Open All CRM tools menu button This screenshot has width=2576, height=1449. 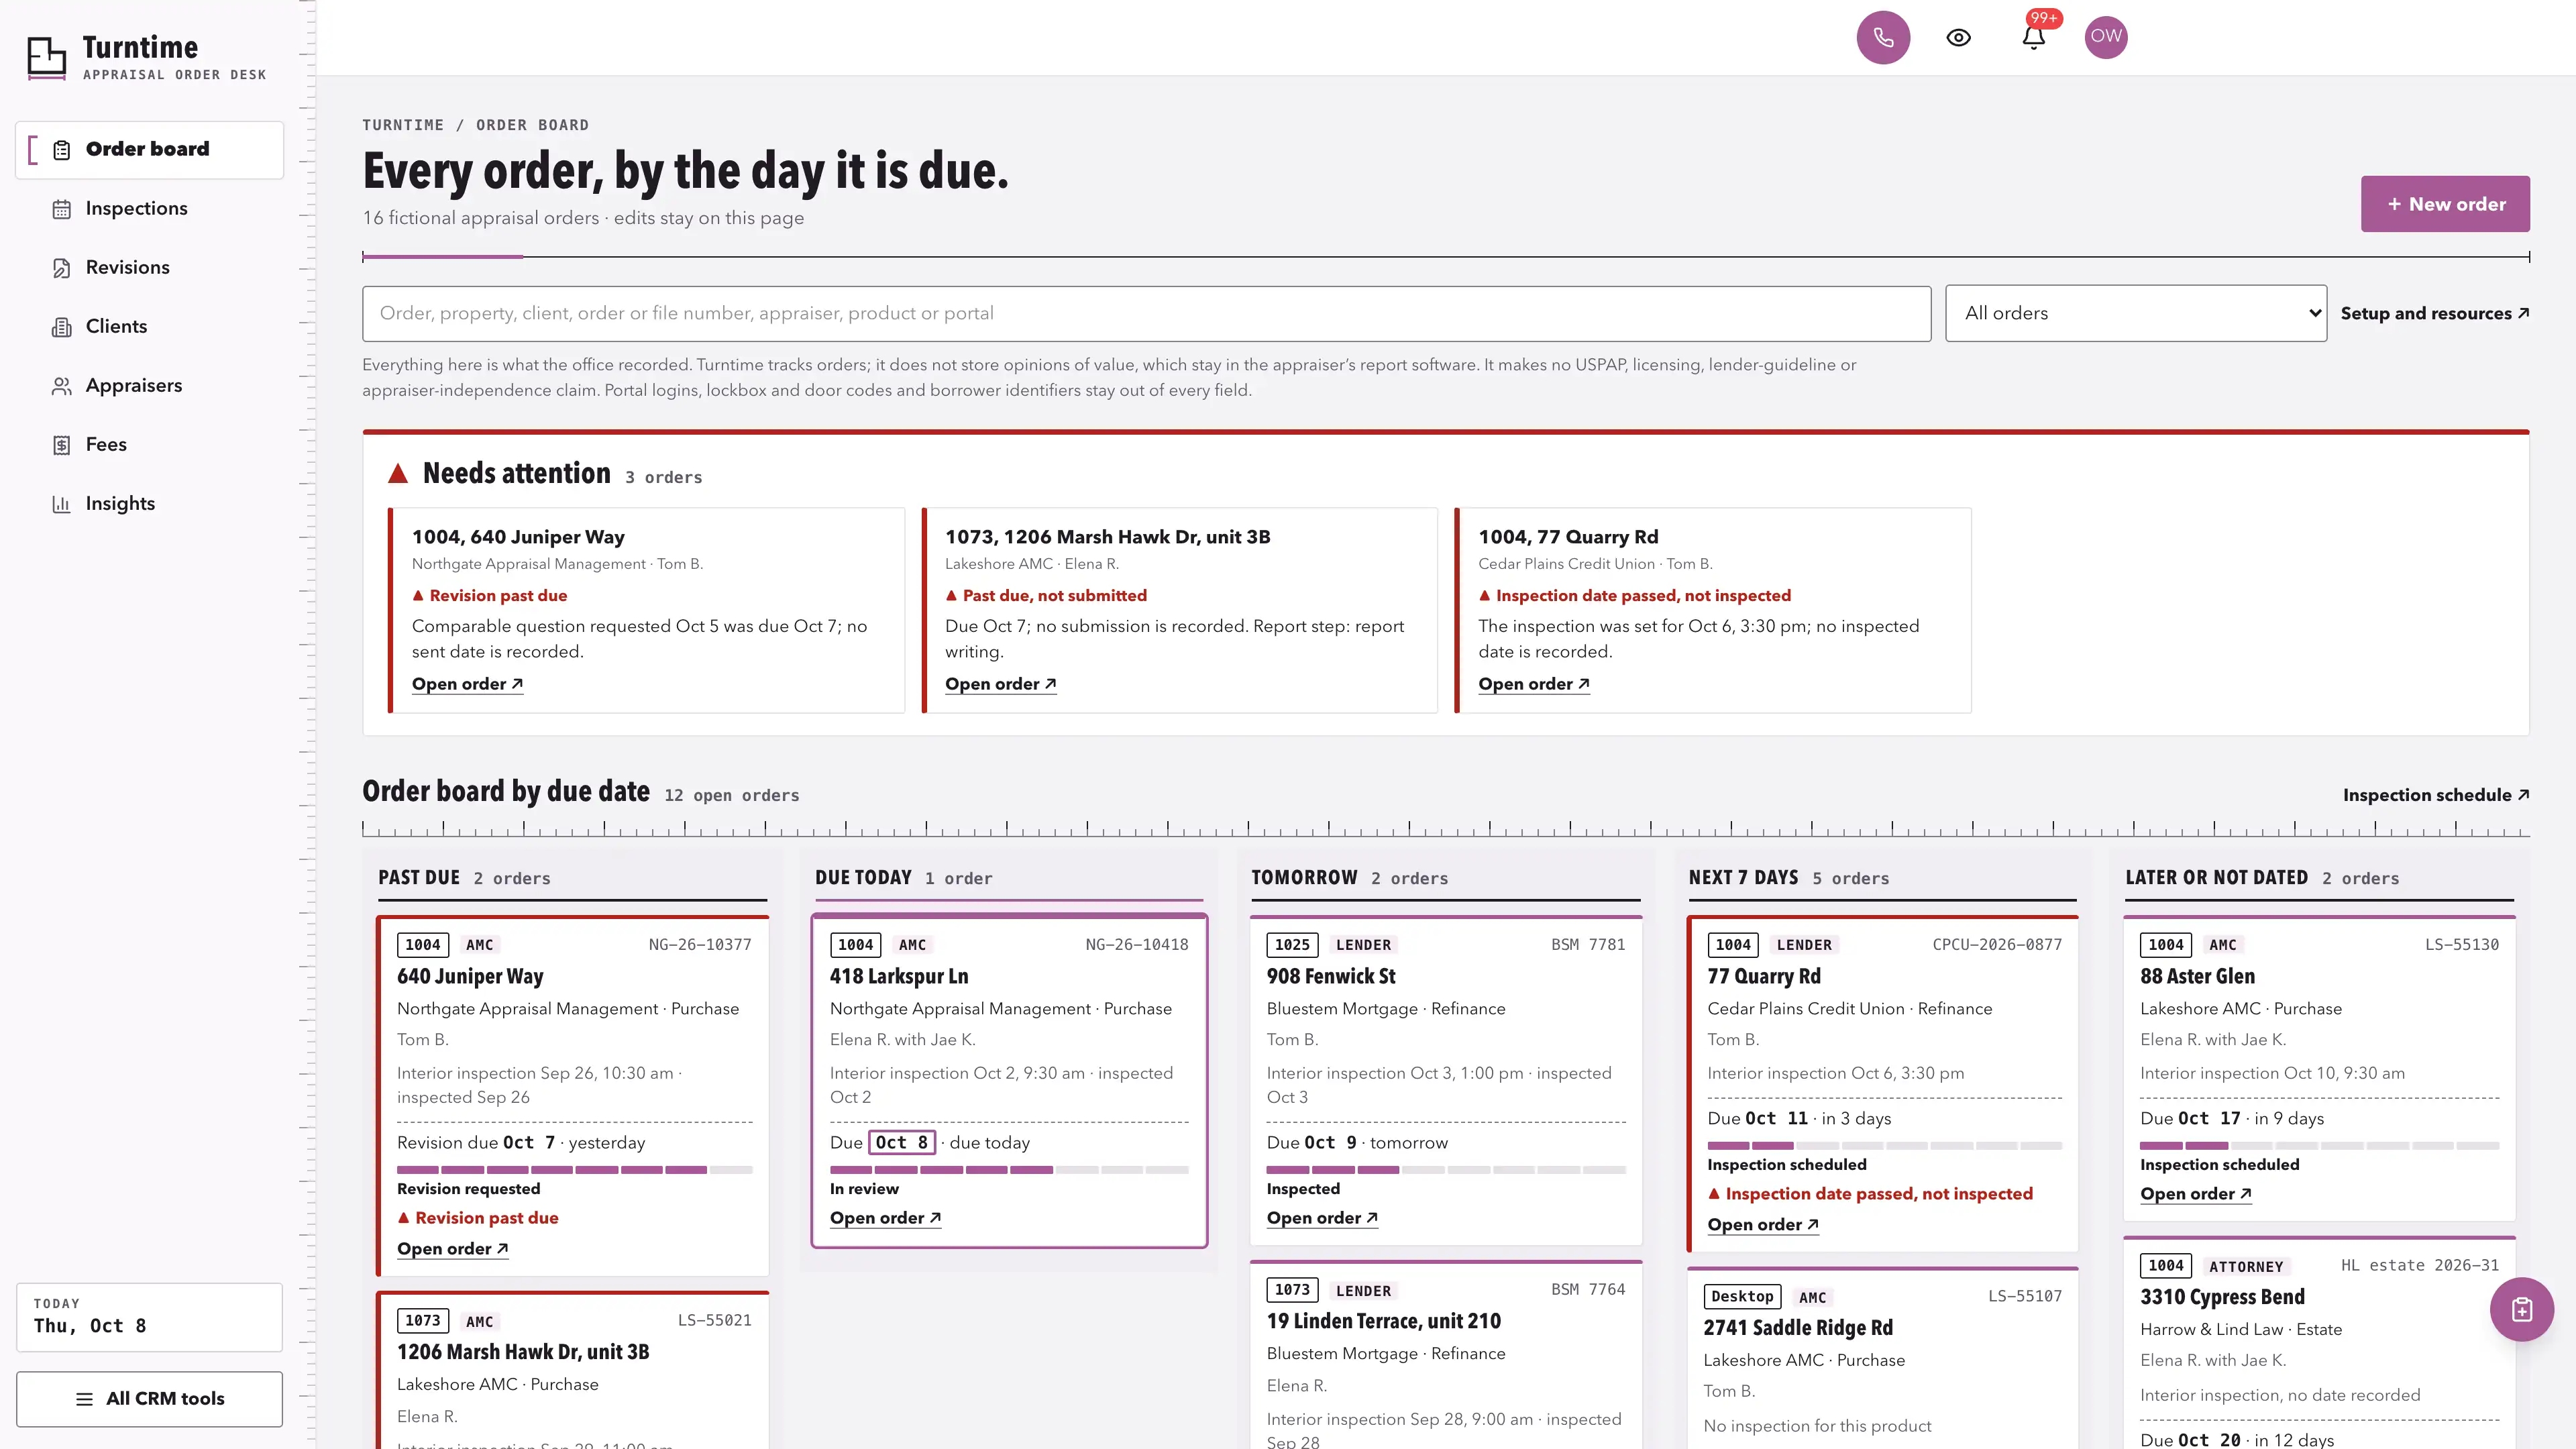[149, 1398]
